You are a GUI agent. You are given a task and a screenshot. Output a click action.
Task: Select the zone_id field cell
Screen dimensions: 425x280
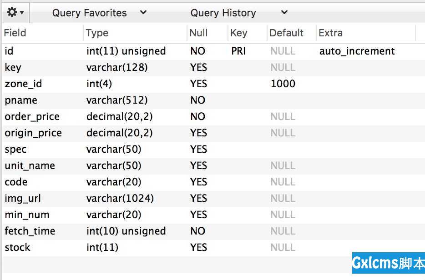pyautogui.click(x=23, y=84)
